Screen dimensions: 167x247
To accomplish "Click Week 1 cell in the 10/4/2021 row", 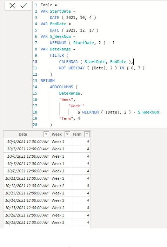I will click(x=61, y=142).
